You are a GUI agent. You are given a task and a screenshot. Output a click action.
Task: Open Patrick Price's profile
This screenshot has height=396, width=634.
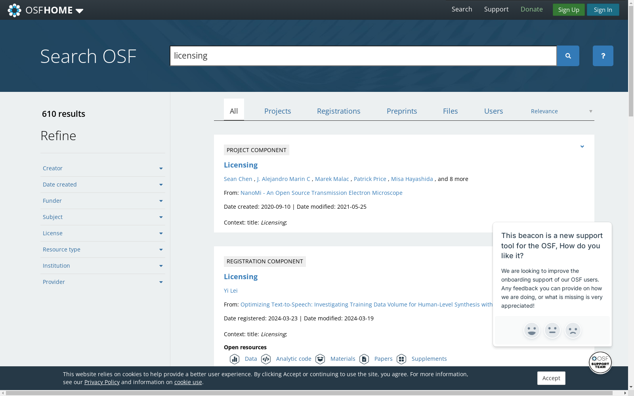point(370,179)
